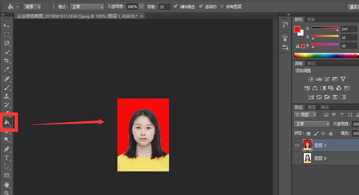
Task: Switch to the 通道 Channels tab
Action: 311,107
